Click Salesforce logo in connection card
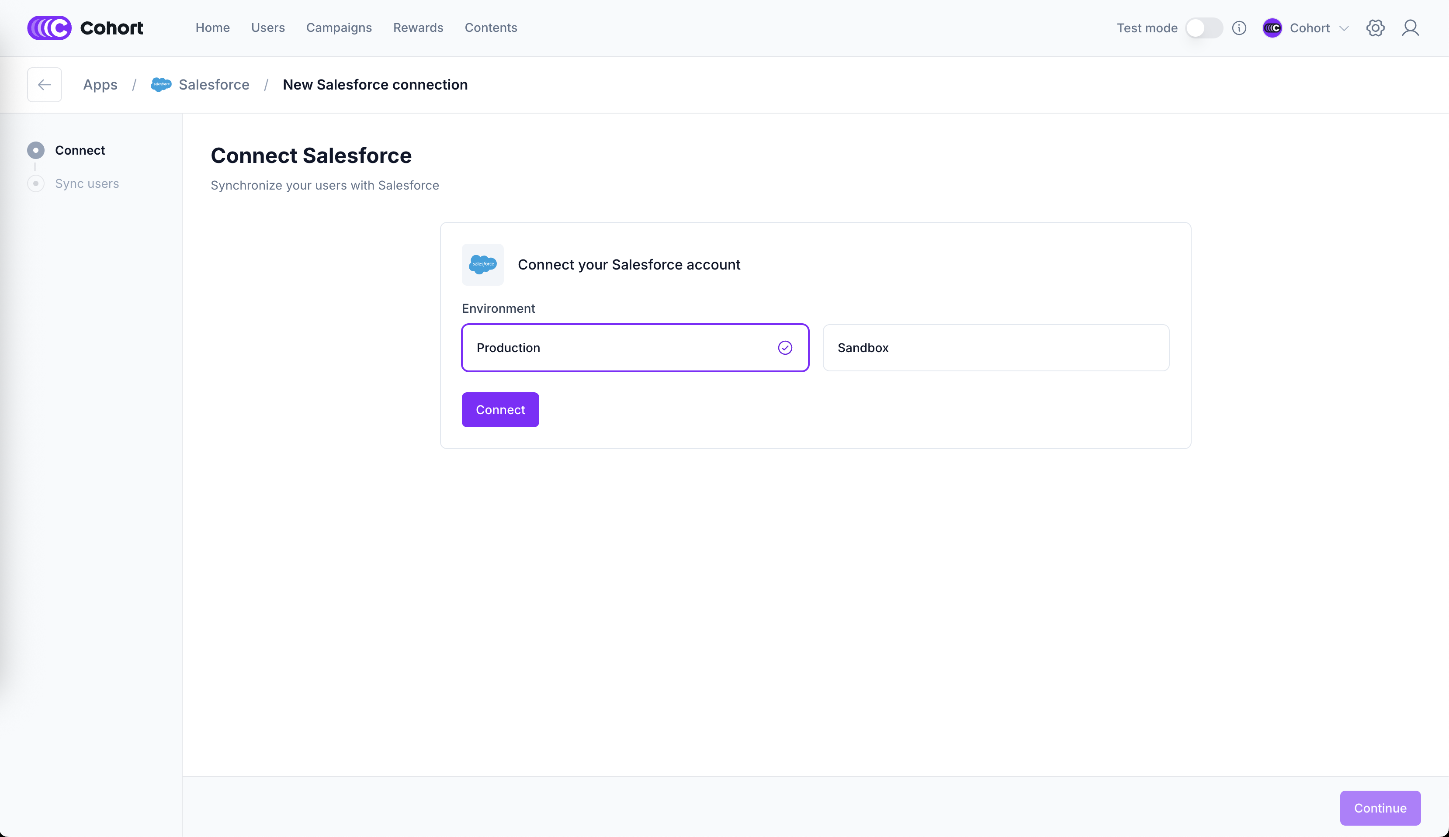 (x=482, y=264)
